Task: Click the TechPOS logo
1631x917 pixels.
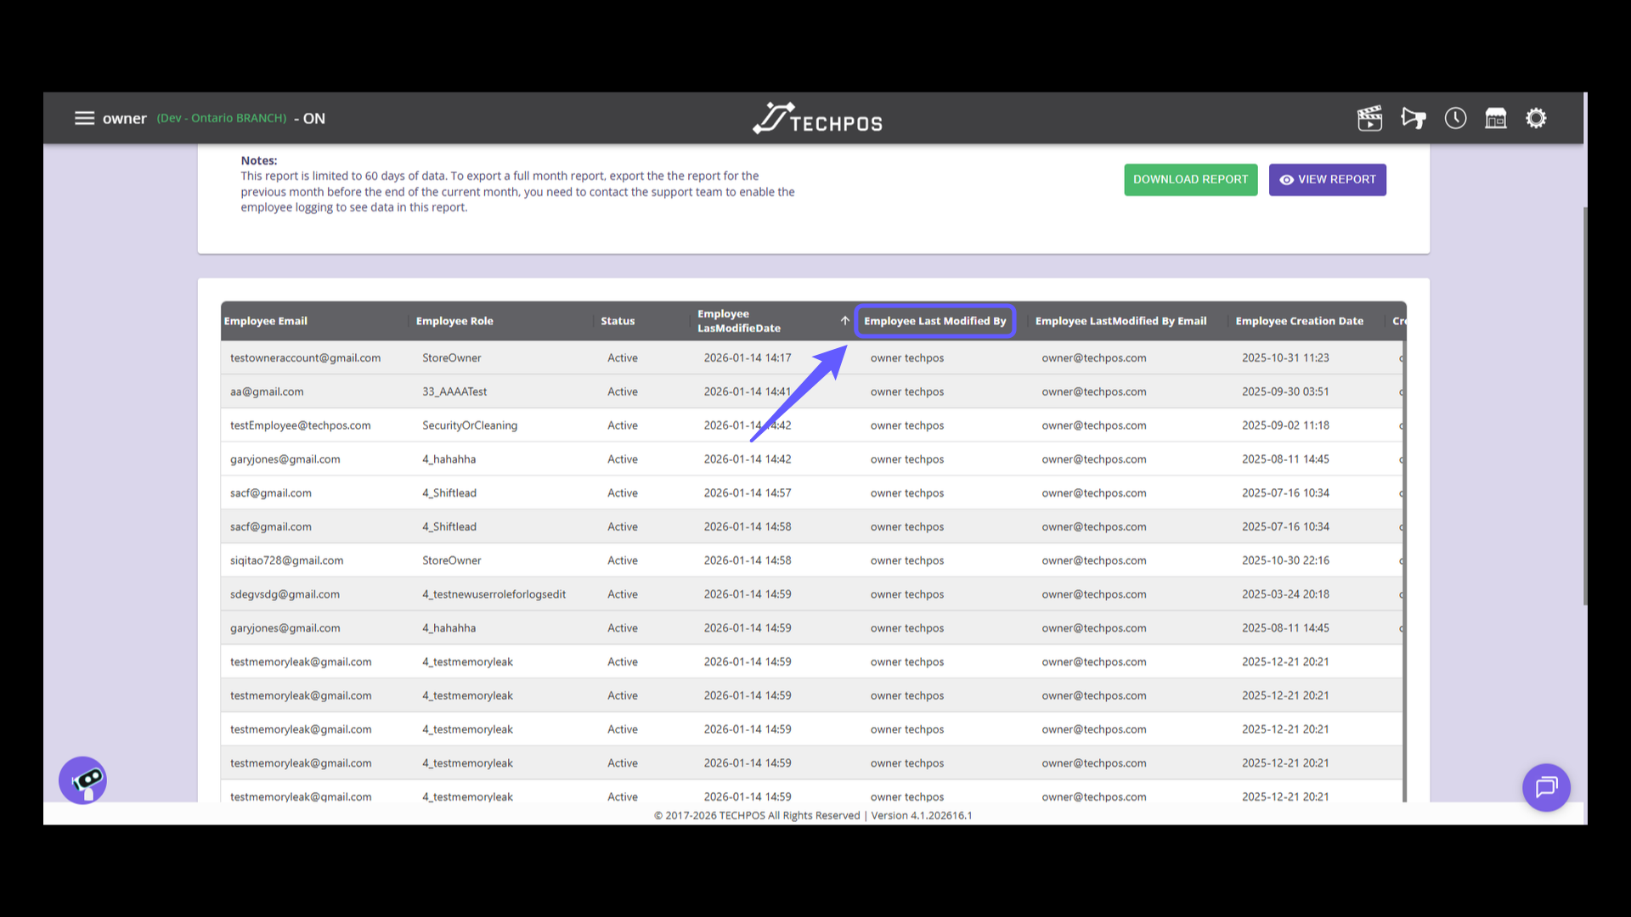Action: point(816,119)
